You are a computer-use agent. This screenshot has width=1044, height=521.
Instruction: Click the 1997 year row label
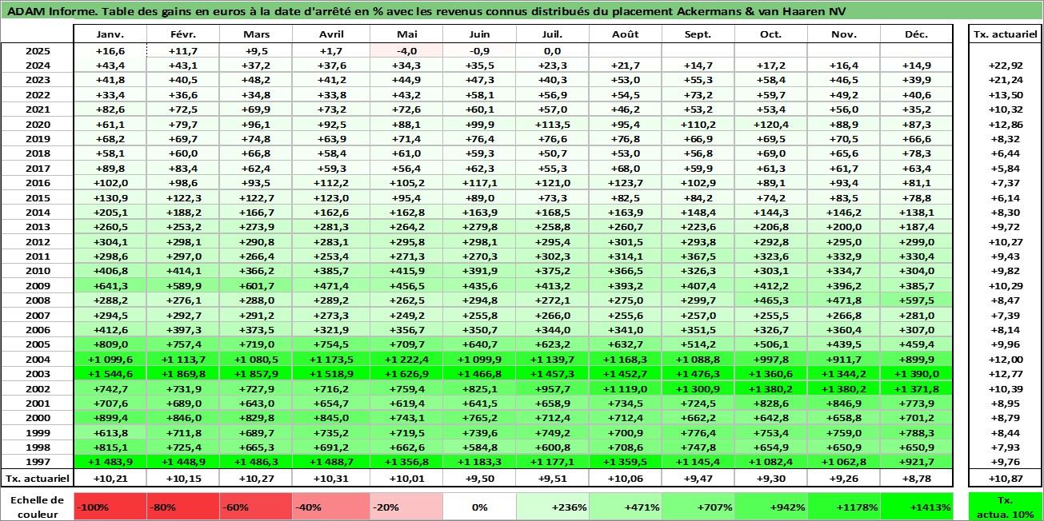(x=38, y=462)
